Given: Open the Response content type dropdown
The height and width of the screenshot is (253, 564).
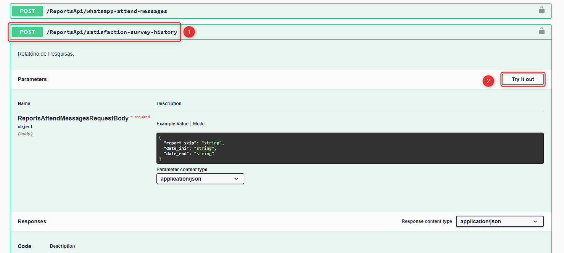Looking at the screenshot, I should [500, 221].
